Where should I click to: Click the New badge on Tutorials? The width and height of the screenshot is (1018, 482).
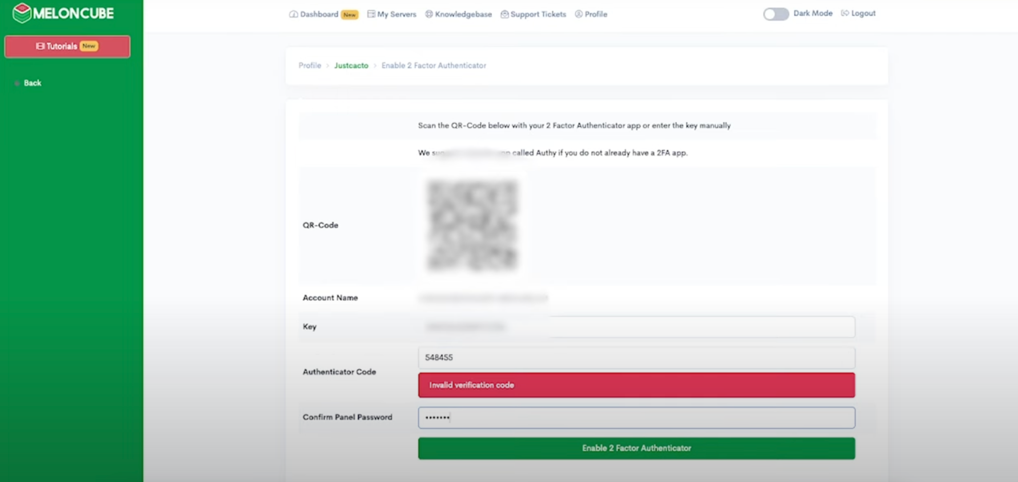(x=89, y=46)
